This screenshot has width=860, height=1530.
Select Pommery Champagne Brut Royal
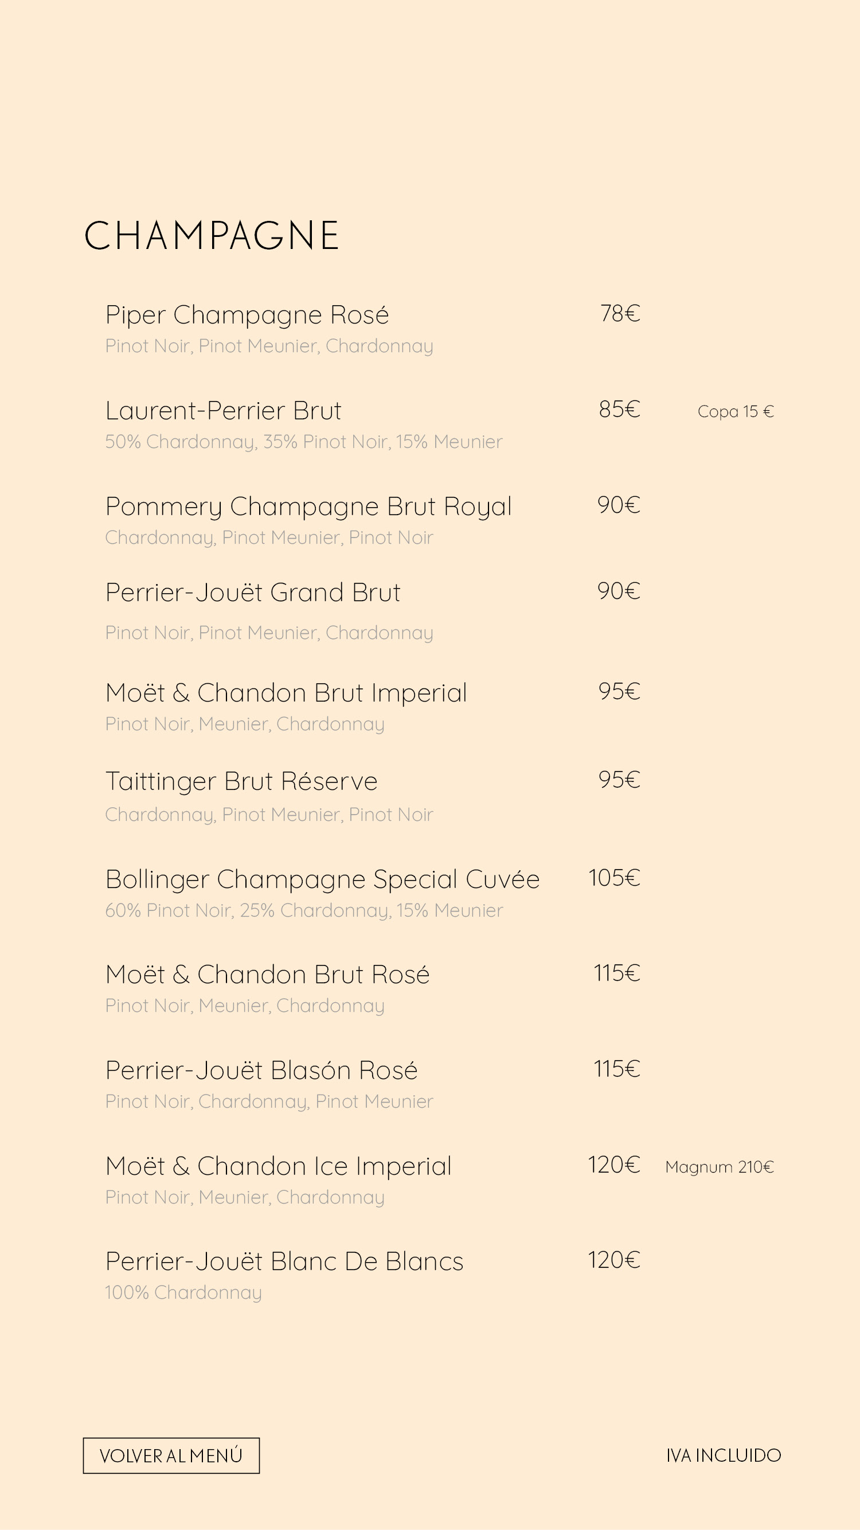[x=308, y=507]
